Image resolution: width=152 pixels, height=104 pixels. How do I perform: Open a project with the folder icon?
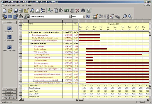pos(10,11)
